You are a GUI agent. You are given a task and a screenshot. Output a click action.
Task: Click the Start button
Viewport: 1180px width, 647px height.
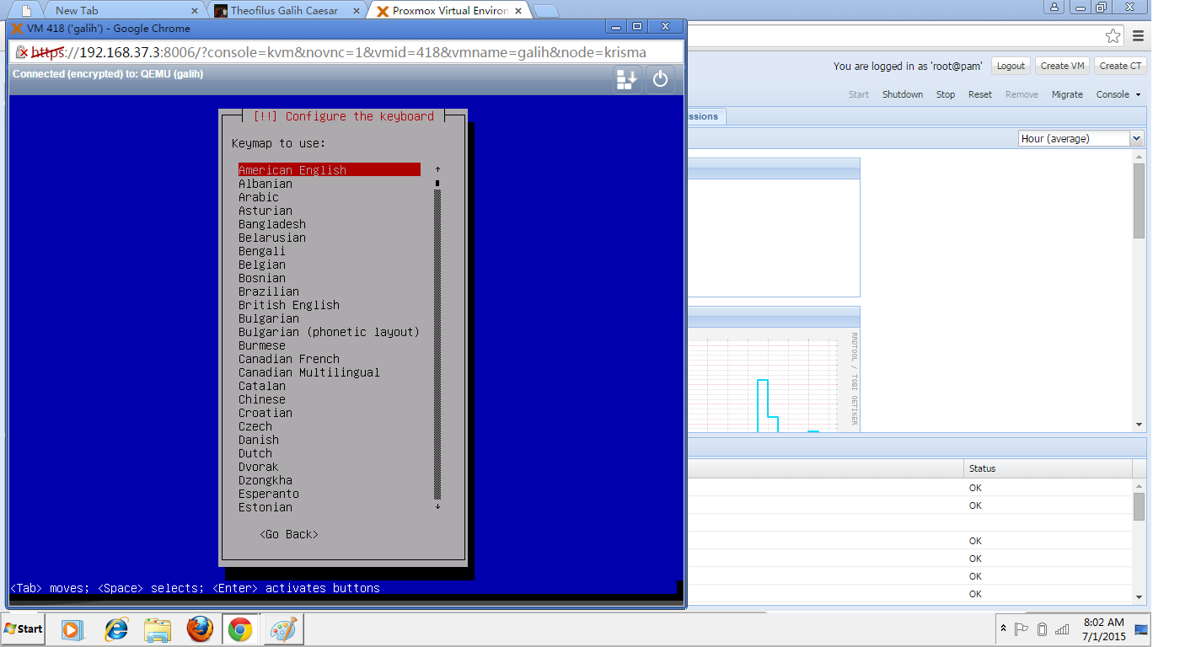23,628
